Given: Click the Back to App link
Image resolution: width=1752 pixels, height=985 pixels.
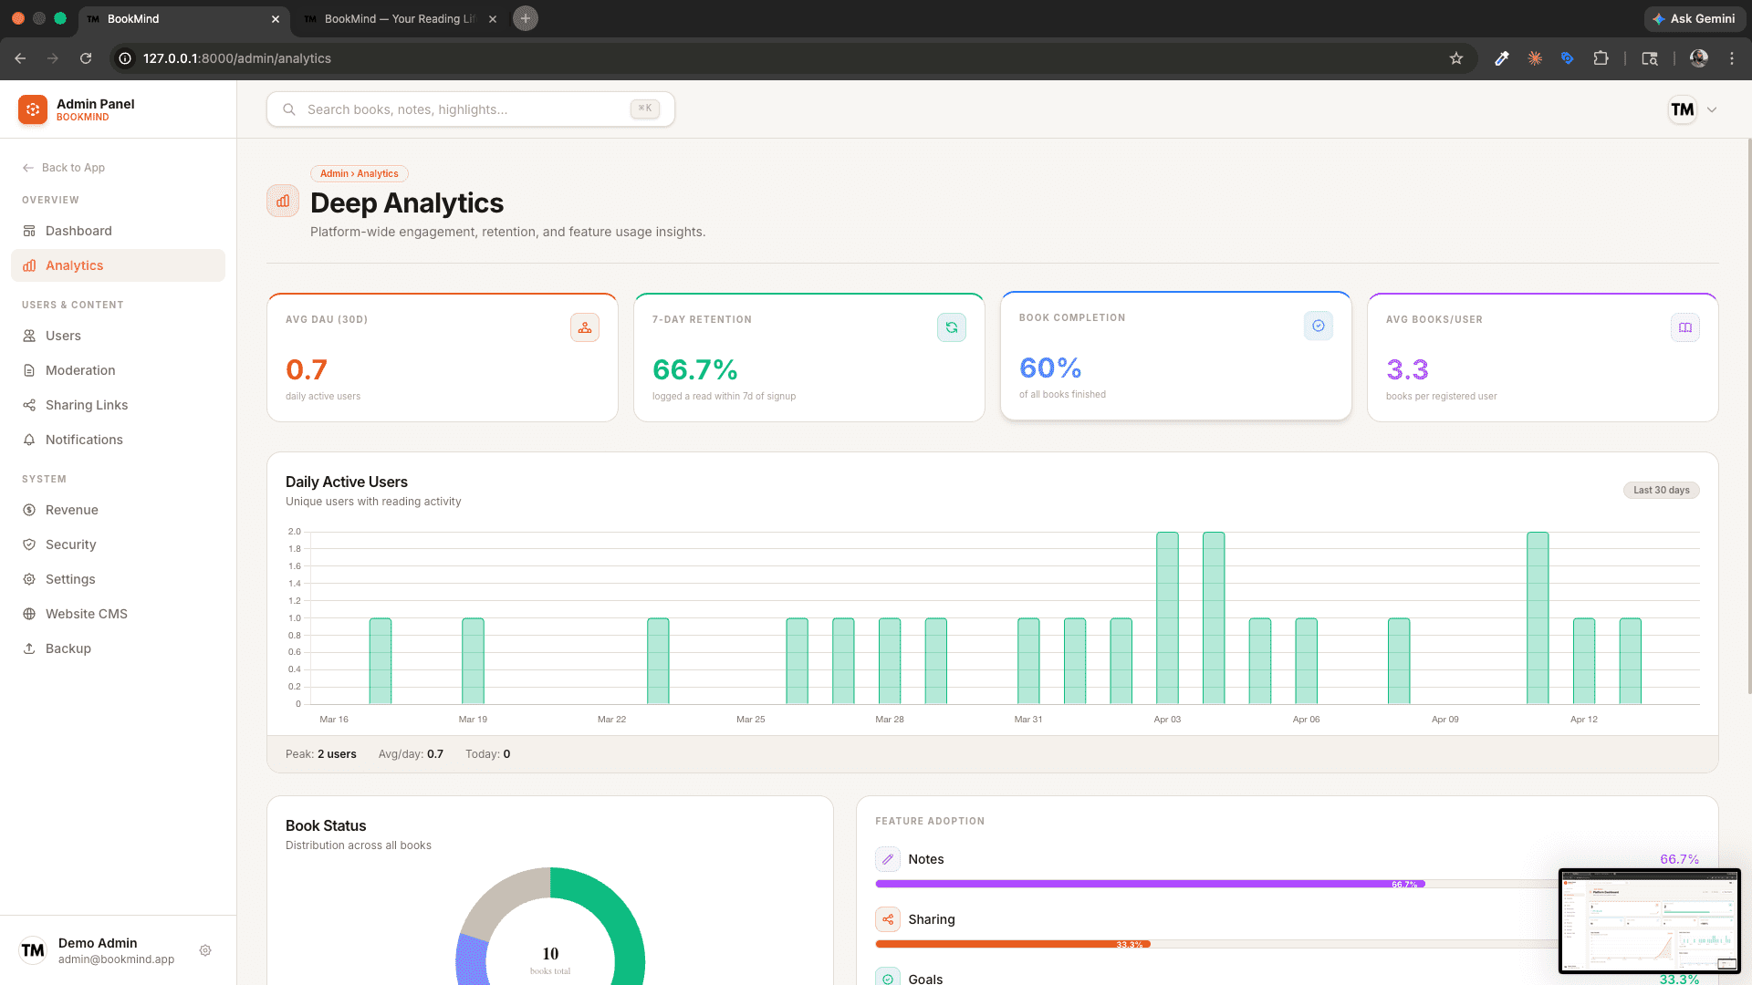Looking at the screenshot, I should [64, 168].
